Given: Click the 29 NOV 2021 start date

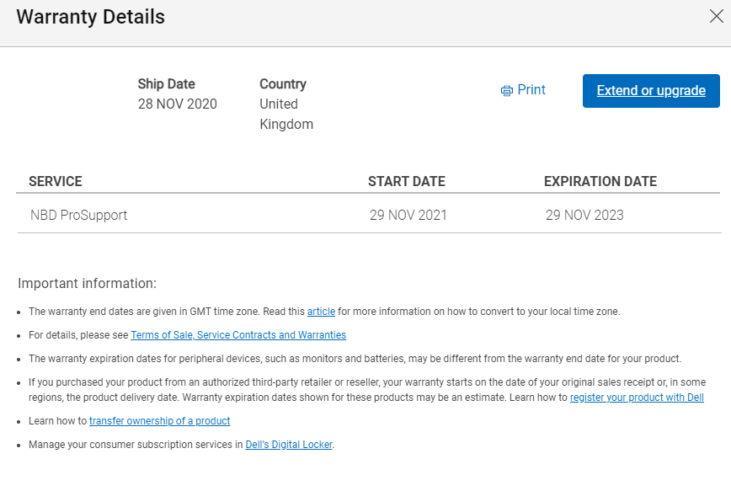Looking at the screenshot, I should pos(408,215).
